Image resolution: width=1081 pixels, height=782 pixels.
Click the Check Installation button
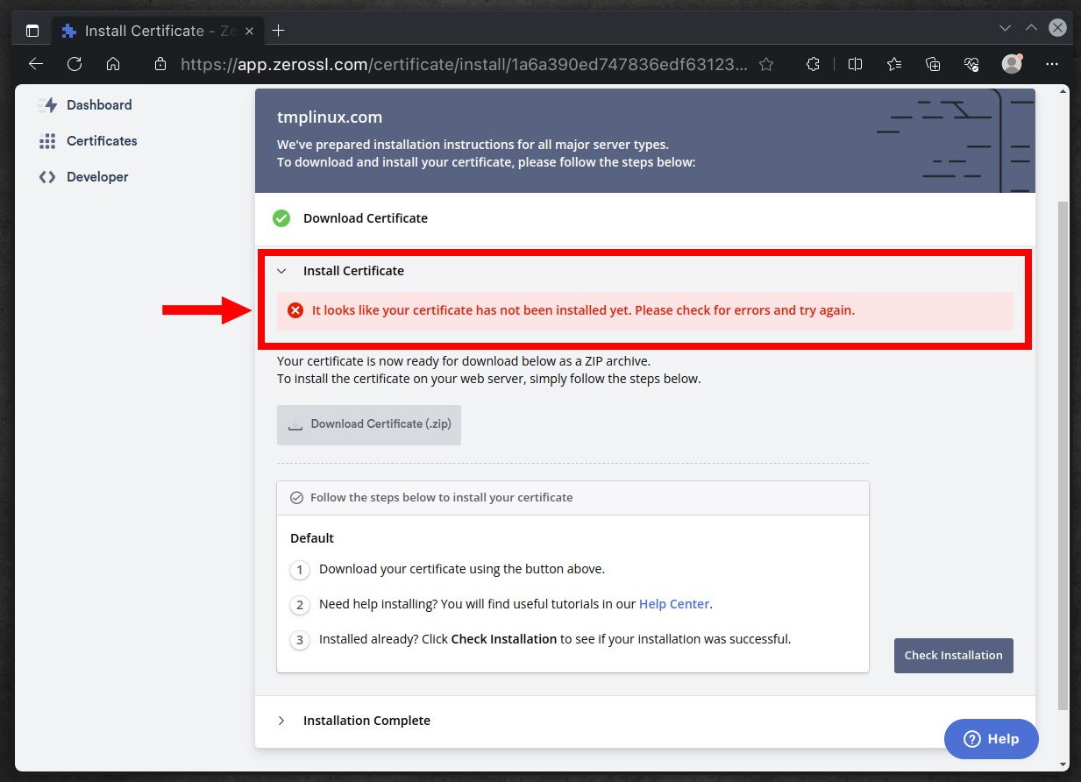click(x=954, y=656)
